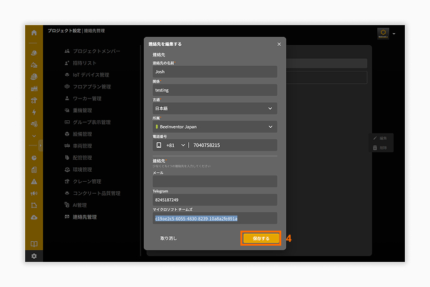
Task: Open IoT デバイス管理 menu item
Action: tap(87, 75)
